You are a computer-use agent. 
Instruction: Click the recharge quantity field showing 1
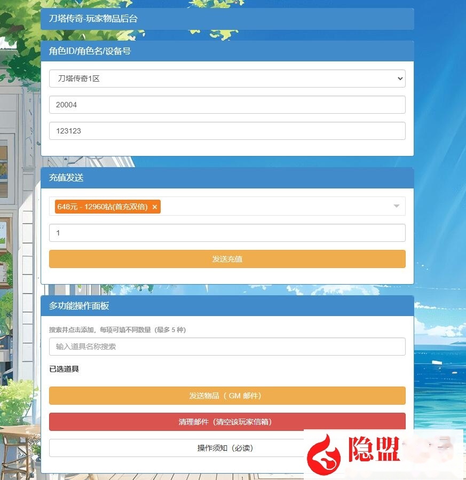(x=227, y=233)
